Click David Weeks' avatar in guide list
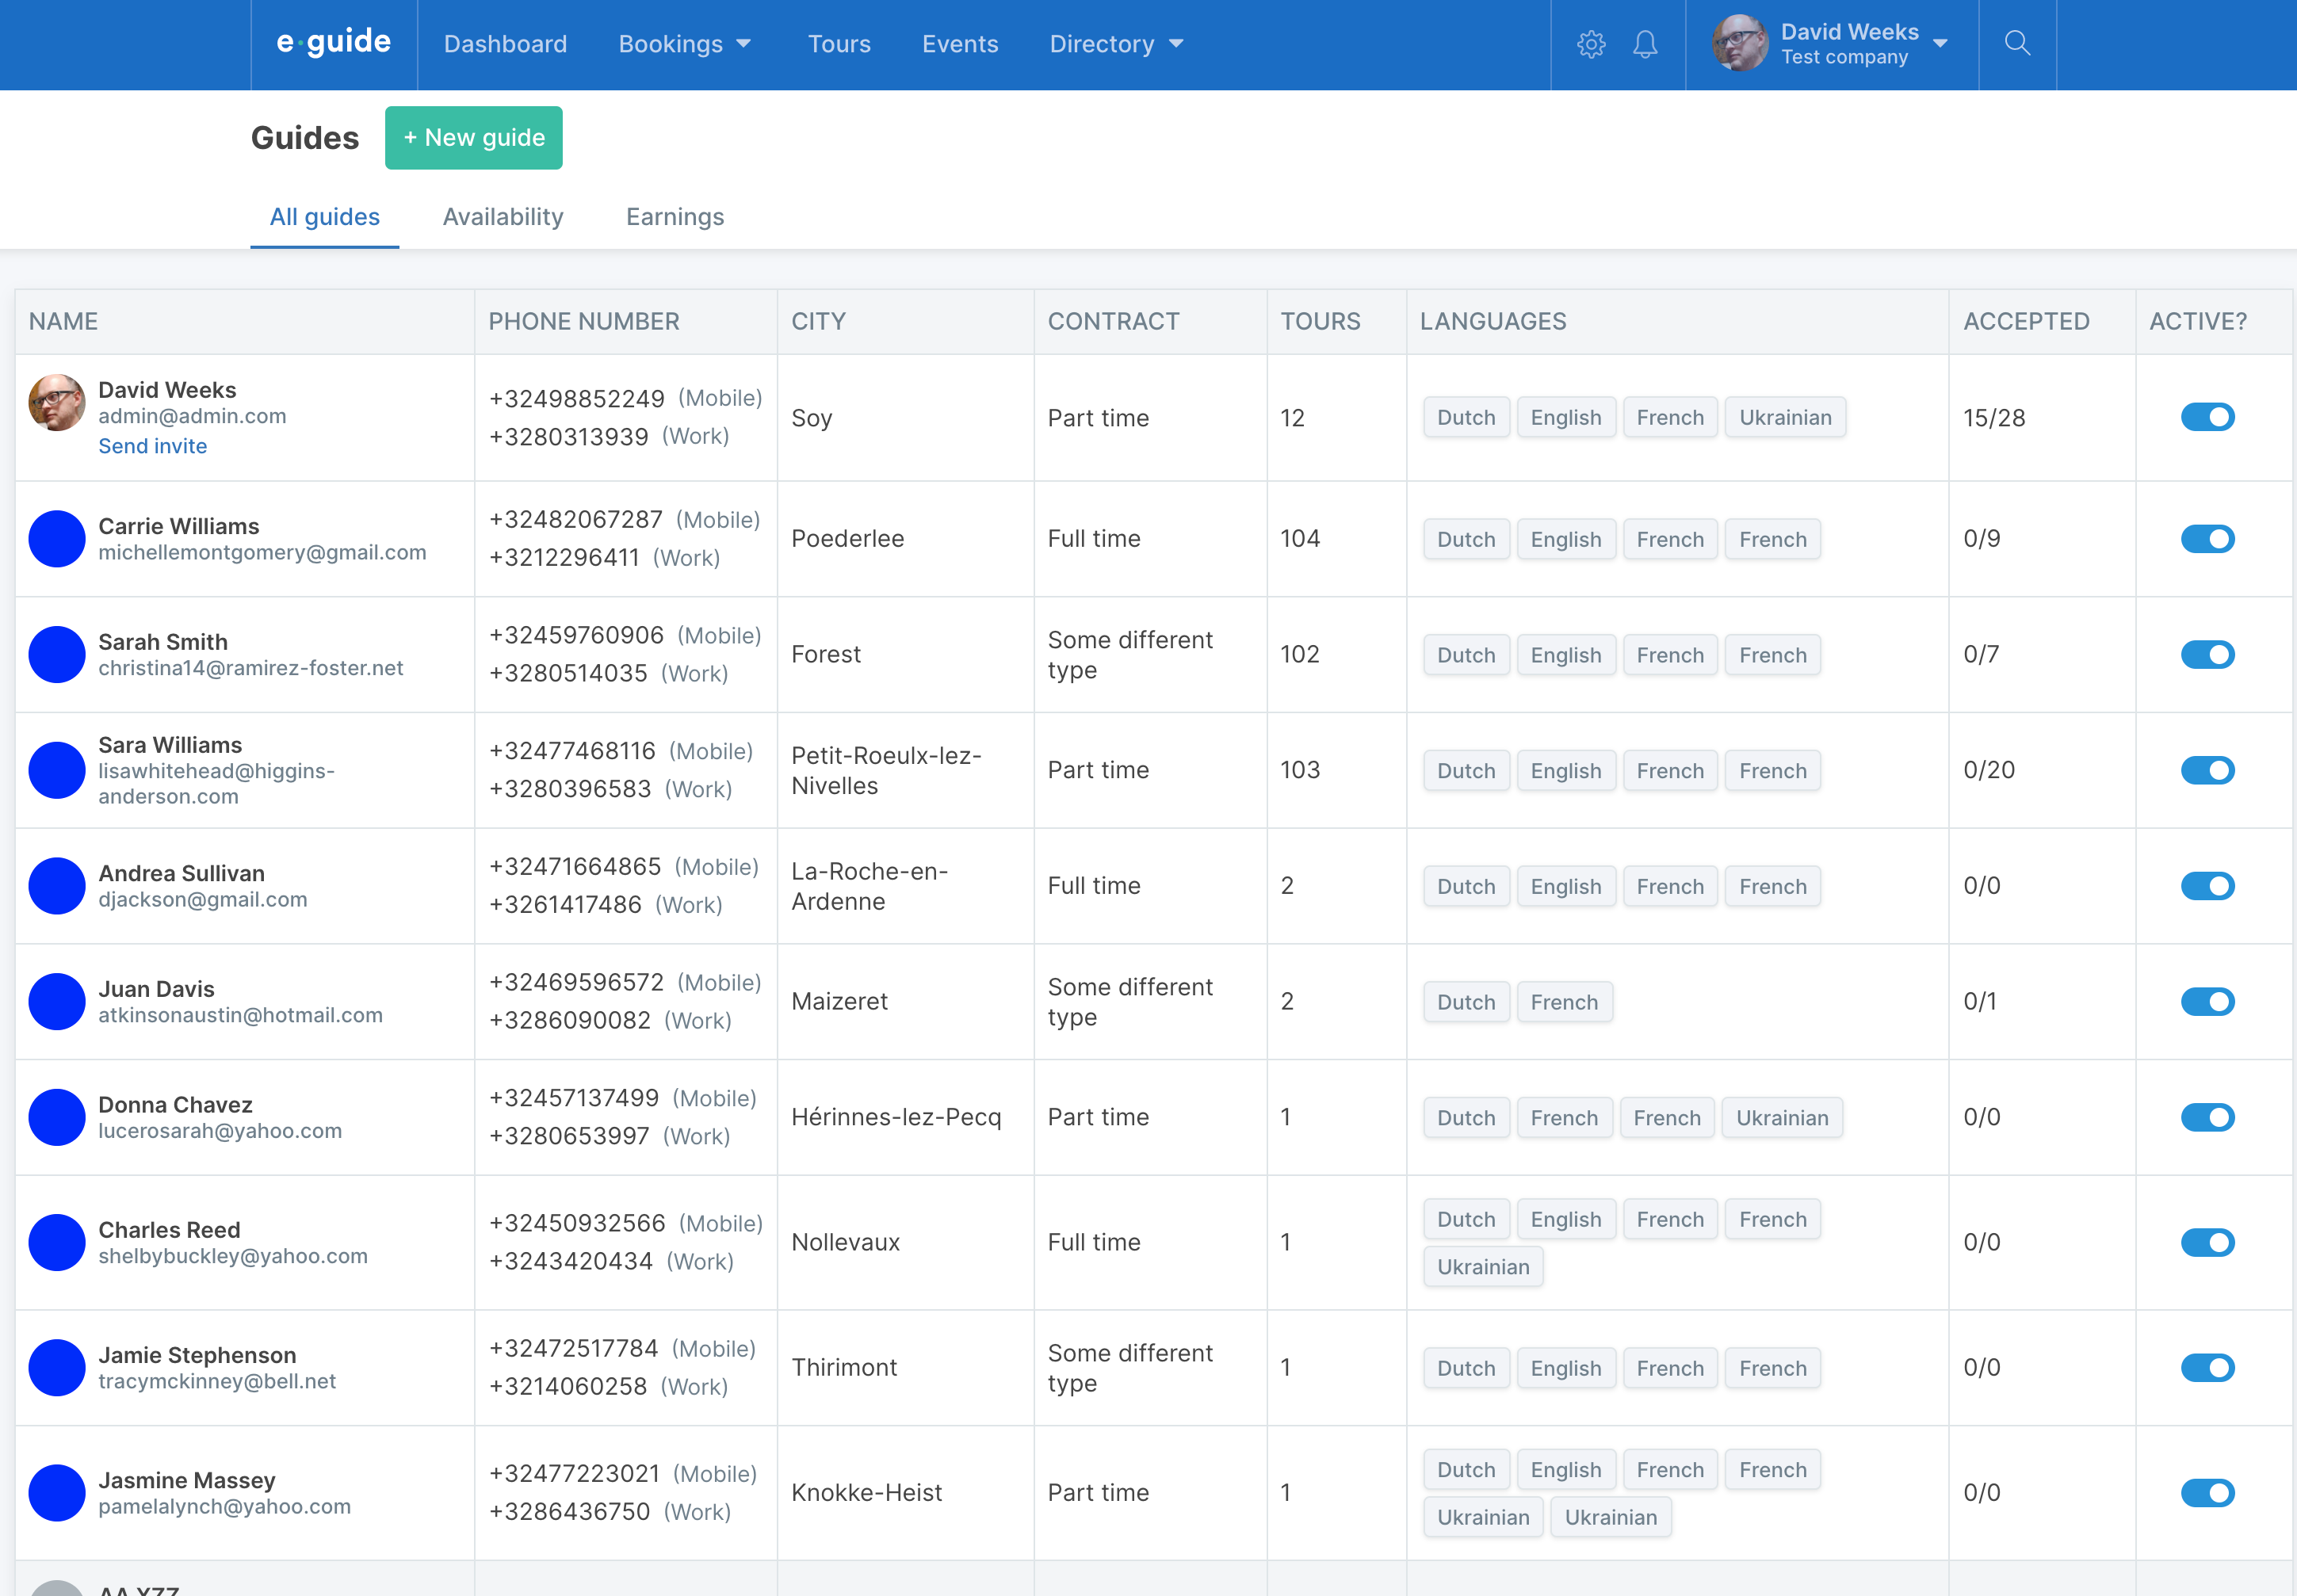This screenshot has height=1596, width=2297. (x=57, y=403)
